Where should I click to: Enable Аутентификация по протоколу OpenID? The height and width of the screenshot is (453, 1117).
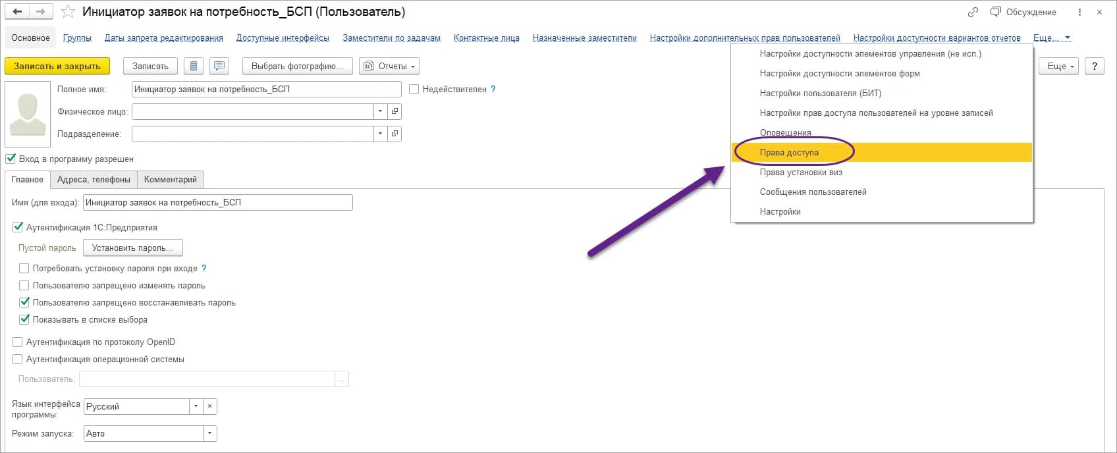click(18, 342)
